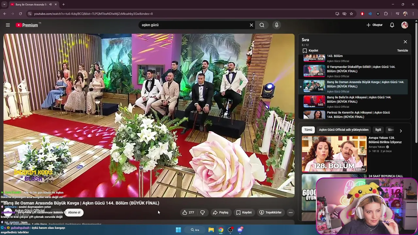Open the tab search dropdown arrow

[x=4, y=5]
